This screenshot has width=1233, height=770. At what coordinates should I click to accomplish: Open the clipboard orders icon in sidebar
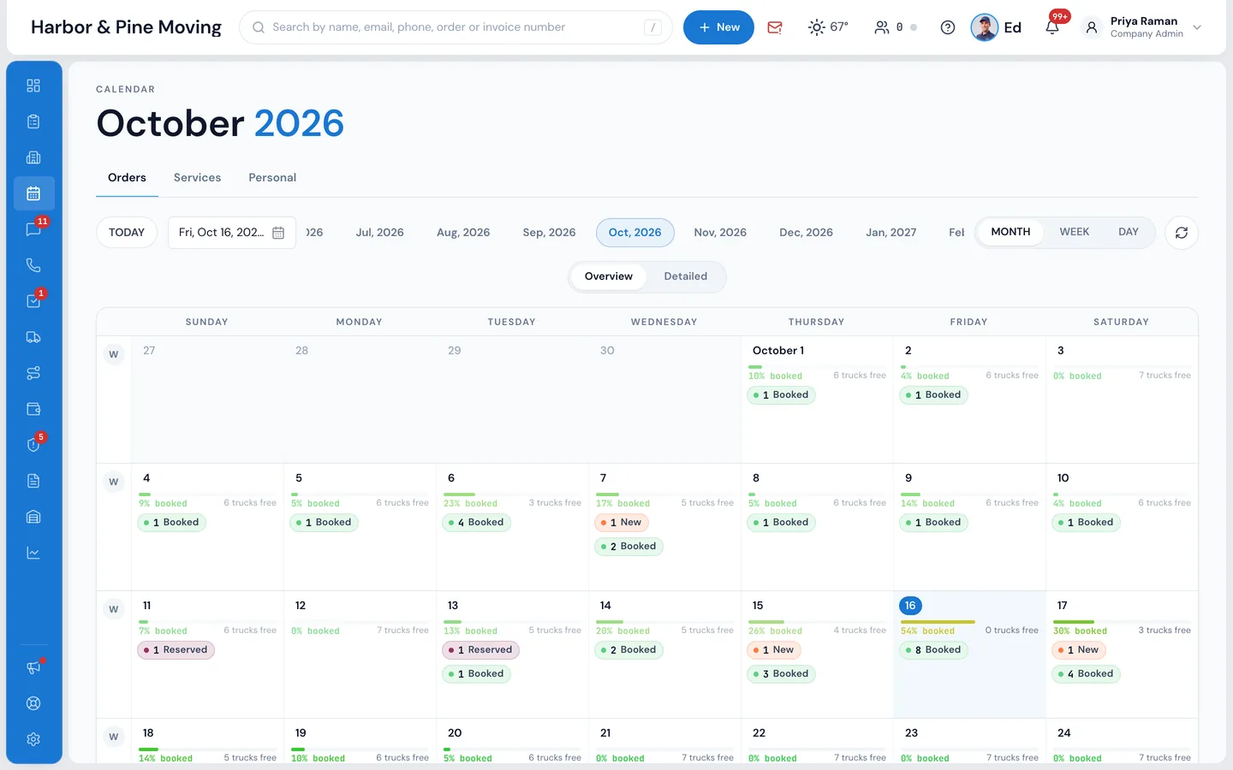point(33,121)
